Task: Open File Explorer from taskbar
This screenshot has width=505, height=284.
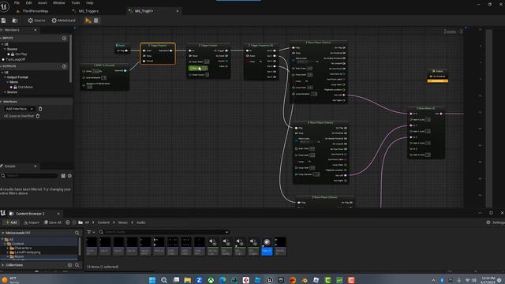Action: click(188, 280)
